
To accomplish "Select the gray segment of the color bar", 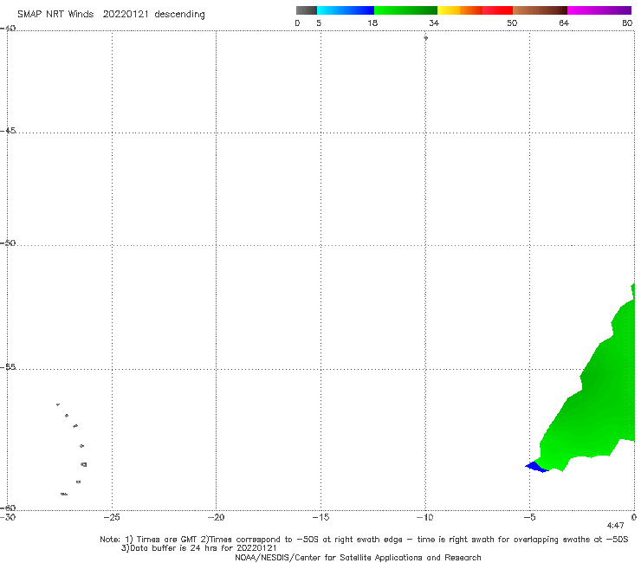I will point(306,10).
